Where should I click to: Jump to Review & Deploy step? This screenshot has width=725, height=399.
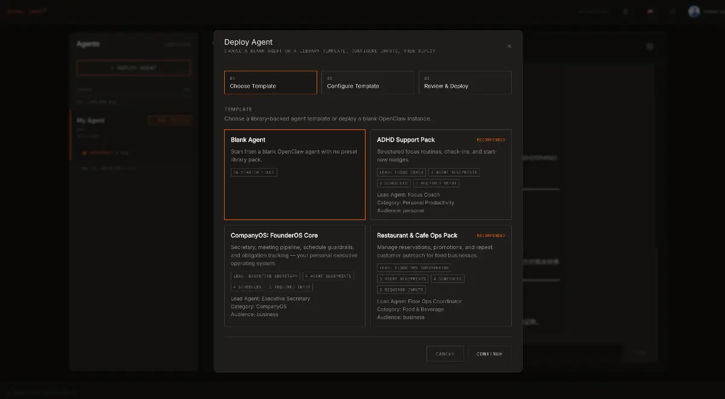point(465,82)
